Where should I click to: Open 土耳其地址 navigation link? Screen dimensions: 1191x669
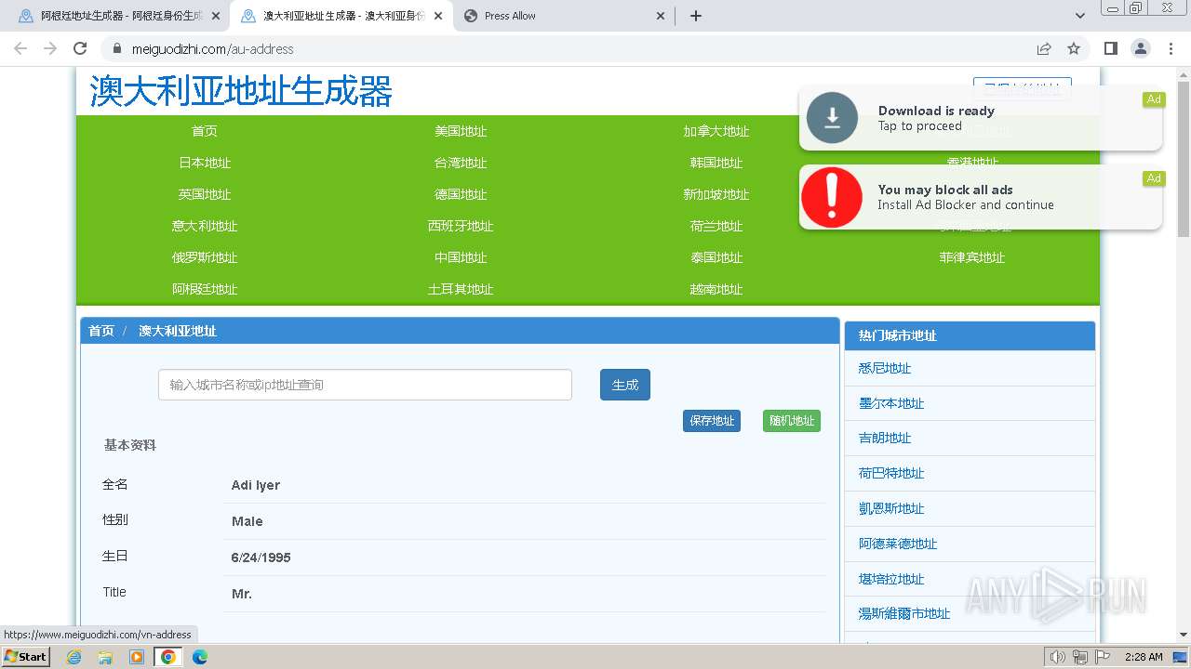(461, 289)
